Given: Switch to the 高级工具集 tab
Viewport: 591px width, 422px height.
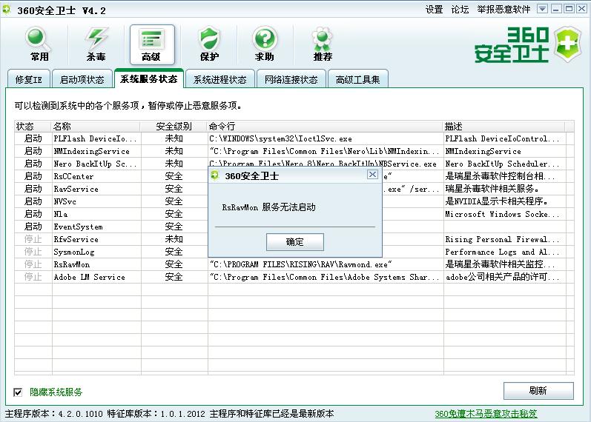Looking at the screenshot, I should tap(357, 79).
